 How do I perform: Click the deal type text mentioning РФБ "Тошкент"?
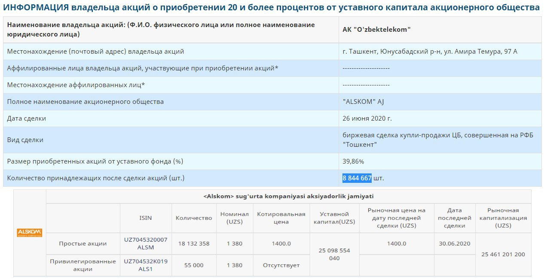[x=438, y=140]
